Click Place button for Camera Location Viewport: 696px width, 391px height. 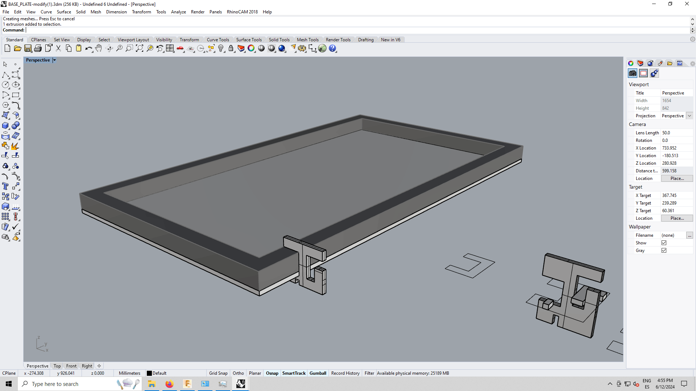coord(677,178)
